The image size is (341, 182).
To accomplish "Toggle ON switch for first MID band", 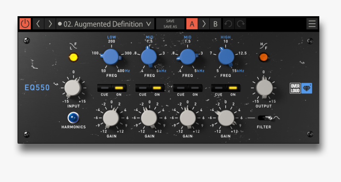I will pos(157,88).
